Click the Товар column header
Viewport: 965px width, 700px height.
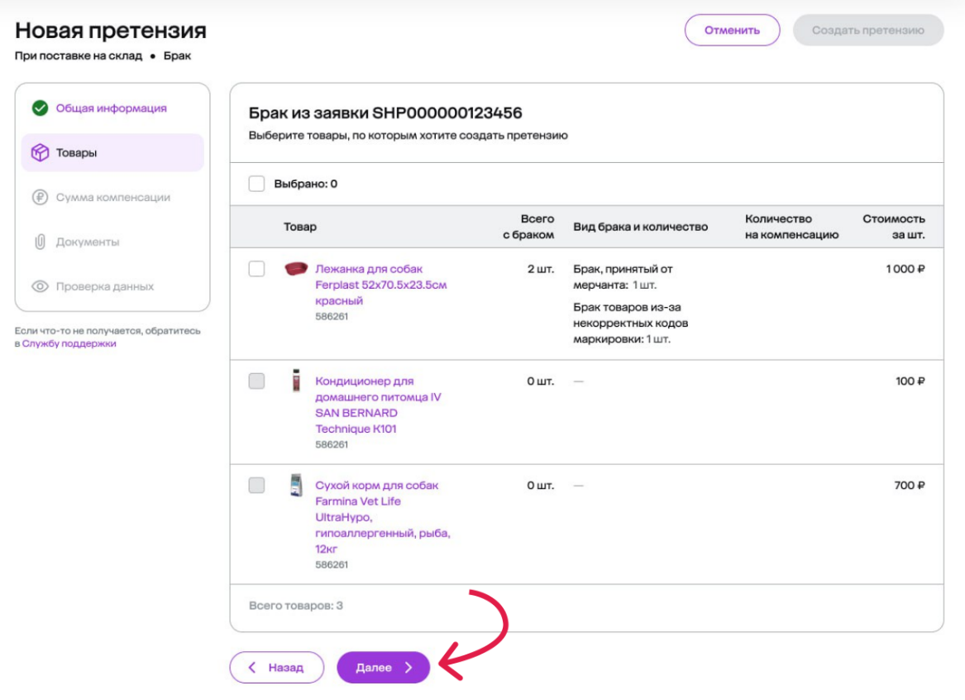(x=299, y=227)
